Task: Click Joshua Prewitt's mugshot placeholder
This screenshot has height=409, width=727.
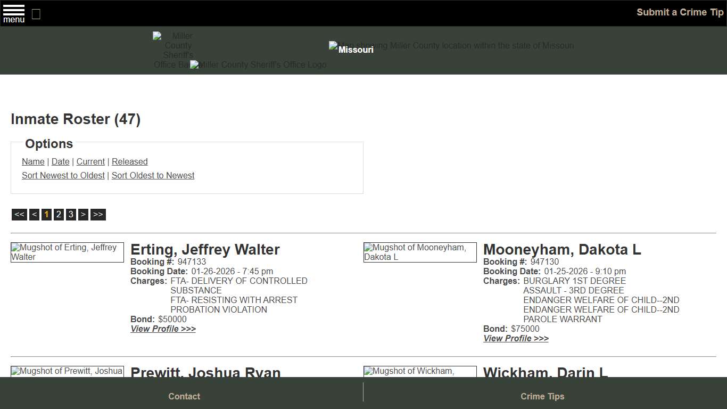Action: tap(67, 371)
